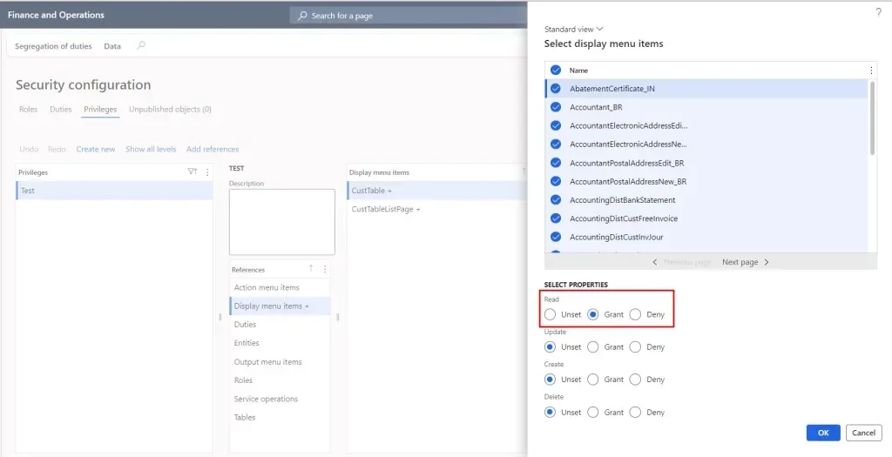Set Read permission to Unset
The height and width of the screenshot is (457, 892).
(550, 314)
